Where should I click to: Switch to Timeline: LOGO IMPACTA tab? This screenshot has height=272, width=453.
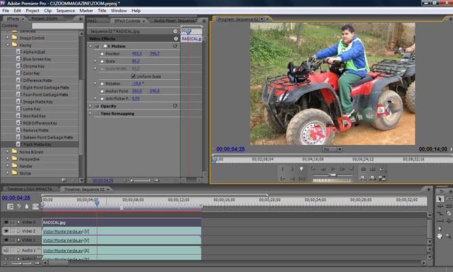[x=29, y=189]
